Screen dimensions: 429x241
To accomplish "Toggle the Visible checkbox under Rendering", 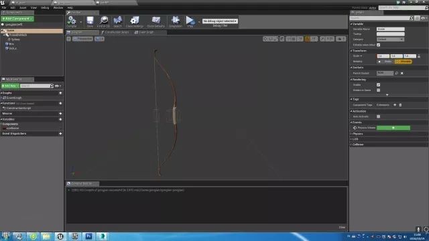I will (x=378, y=85).
